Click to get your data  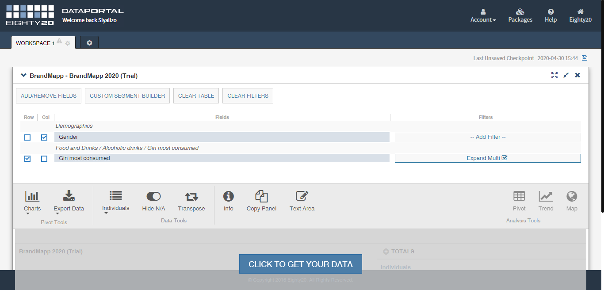(301, 264)
